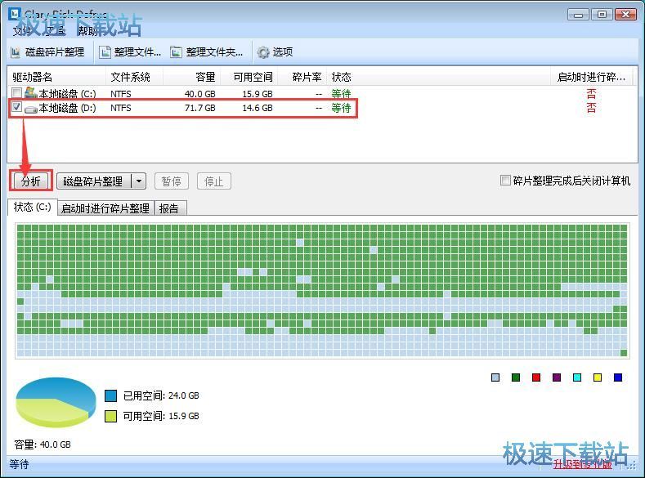This screenshot has height=478, width=645.
Task: Click the 磁盘碎片整理 action button
Action: (94, 181)
